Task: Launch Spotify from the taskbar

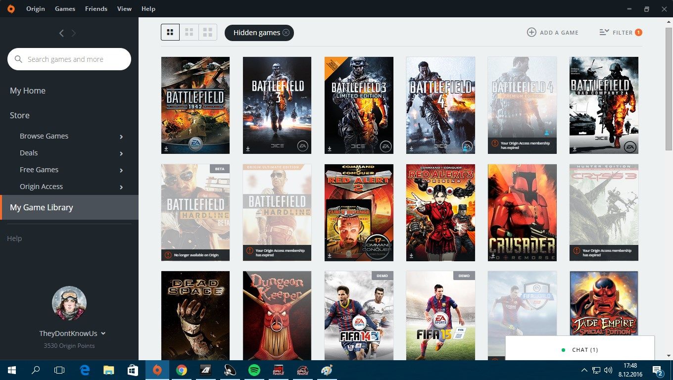Action: (254, 370)
